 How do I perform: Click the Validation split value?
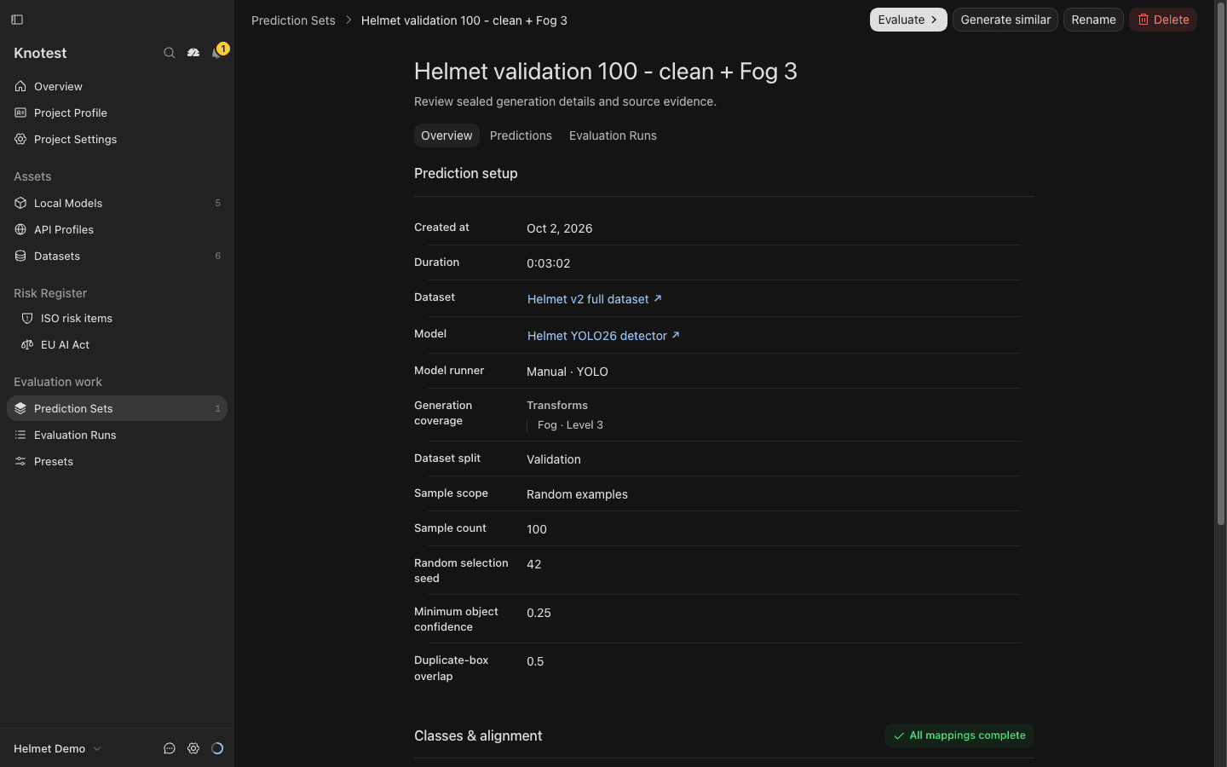(553, 459)
